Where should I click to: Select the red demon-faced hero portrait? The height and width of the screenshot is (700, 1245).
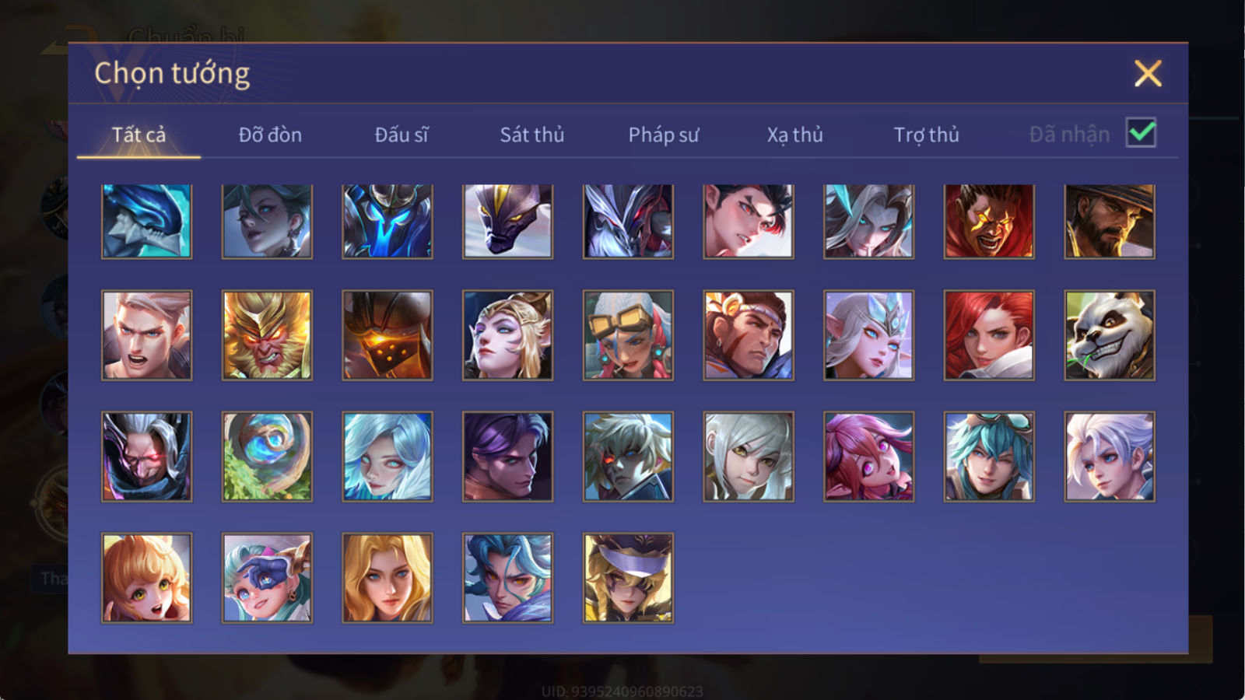[989, 222]
